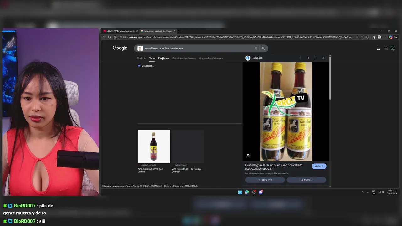Viewport: 402px width, 226px height.
Task: Open the Coincidencias visuales tab
Action: click(184, 58)
